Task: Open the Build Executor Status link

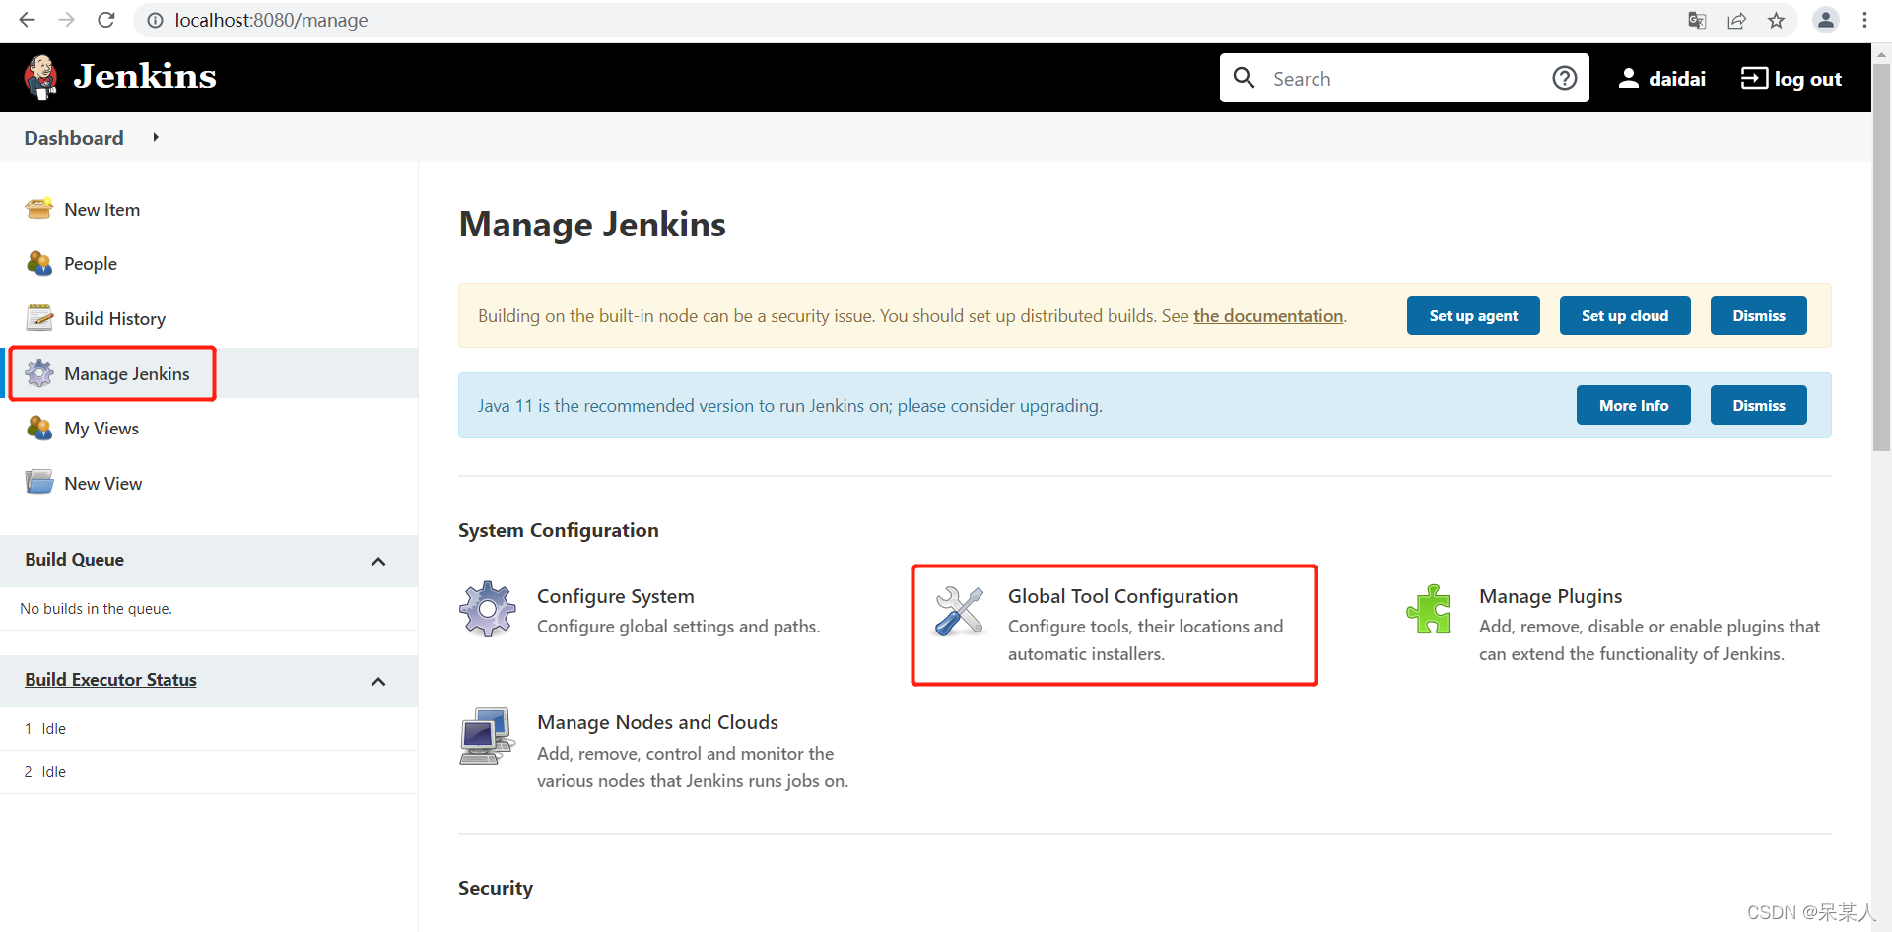Action: (110, 679)
